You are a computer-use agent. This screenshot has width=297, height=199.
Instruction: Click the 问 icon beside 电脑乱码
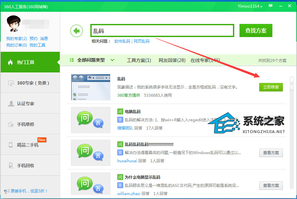[120, 111]
